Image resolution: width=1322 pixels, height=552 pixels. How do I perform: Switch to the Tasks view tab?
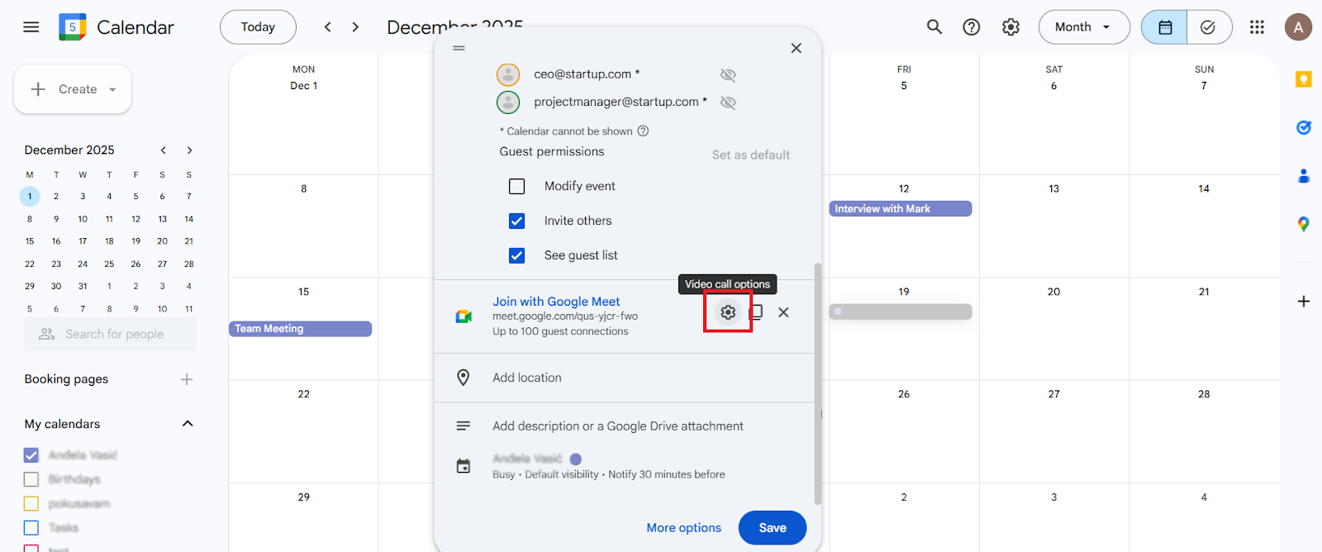point(1208,27)
